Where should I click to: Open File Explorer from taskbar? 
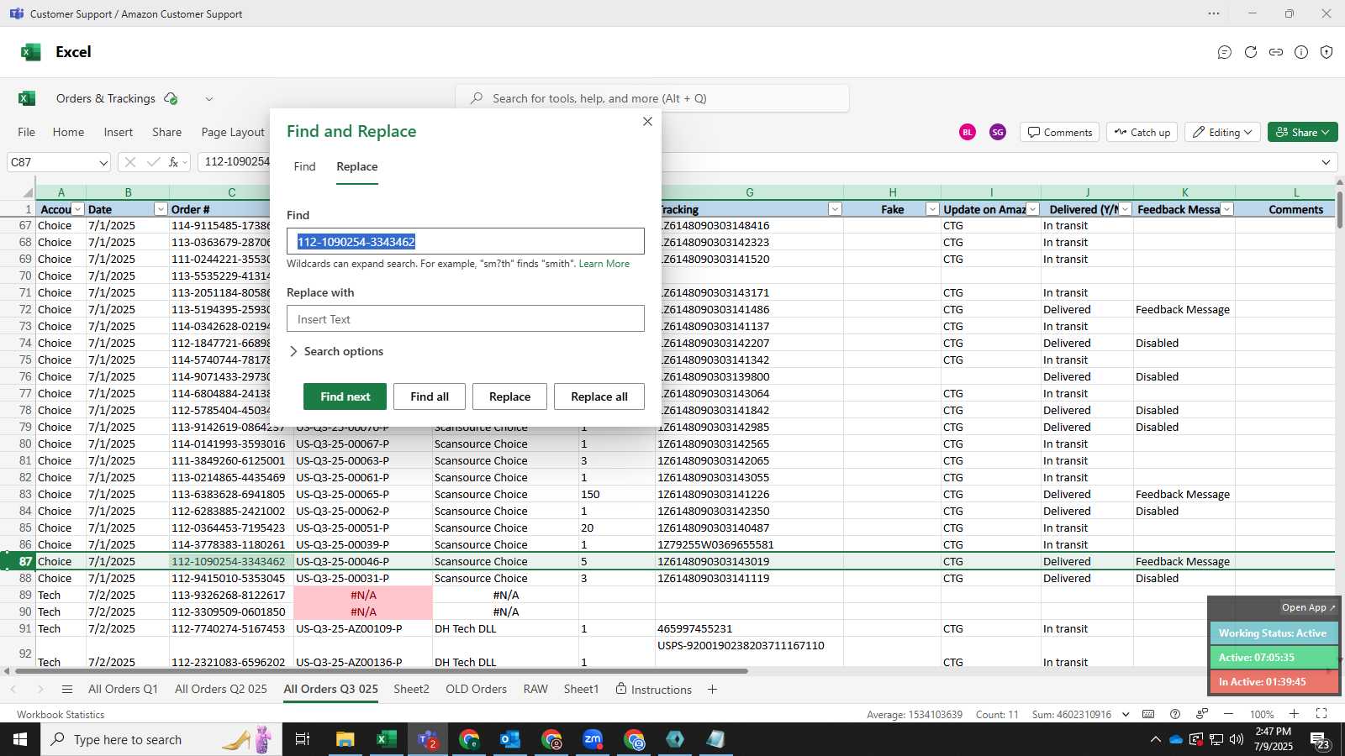pos(345,739)
